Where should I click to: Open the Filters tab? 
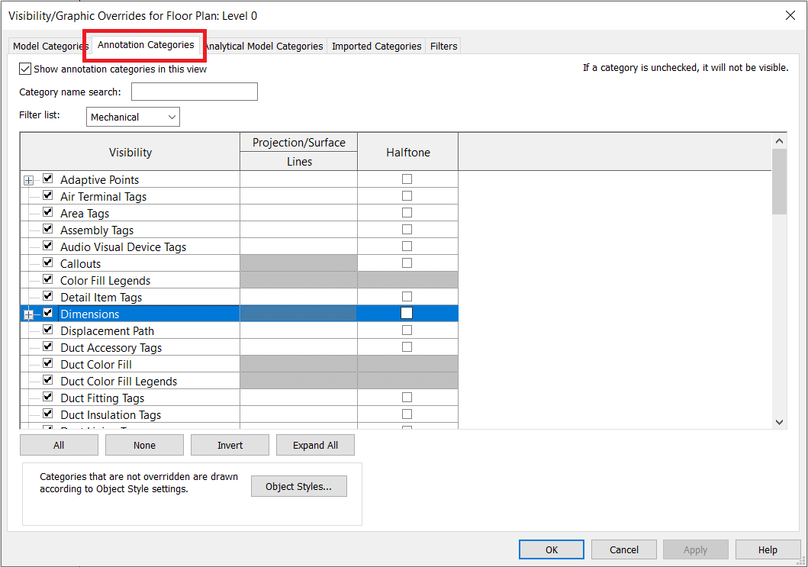coord(443,46)
